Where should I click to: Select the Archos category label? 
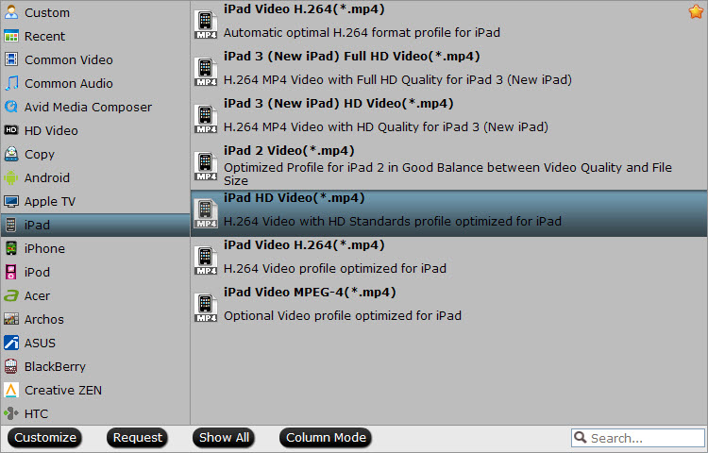[x=43, y=319]
